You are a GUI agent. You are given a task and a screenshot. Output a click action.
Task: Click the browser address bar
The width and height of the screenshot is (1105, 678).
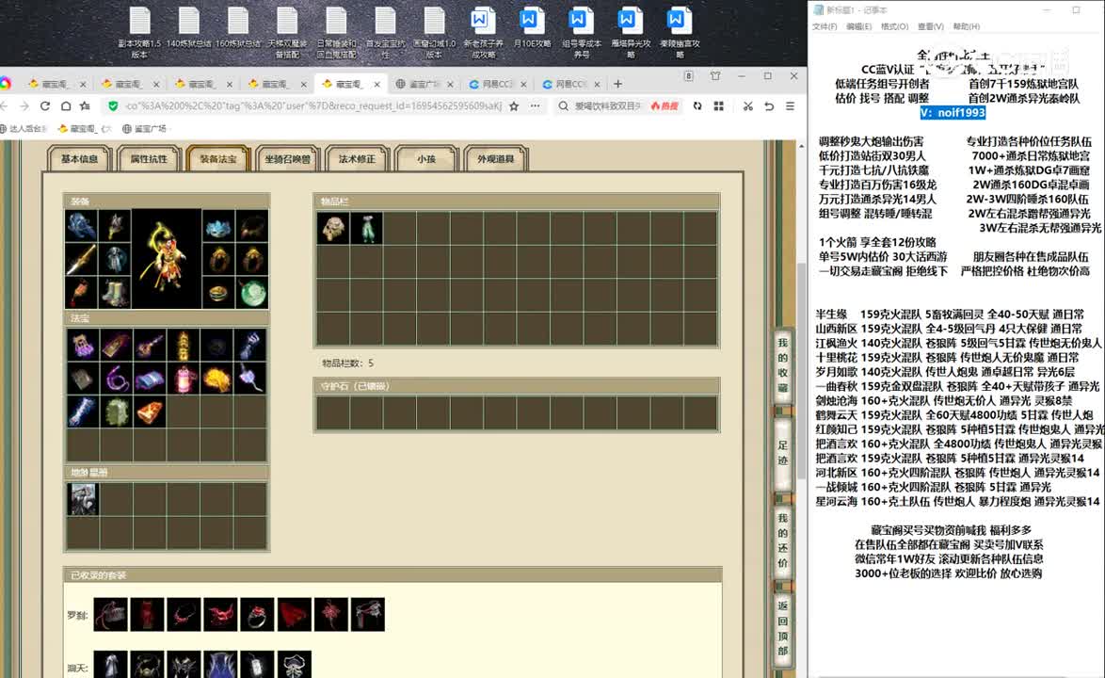pyautogui.click(x=313, y=105)
